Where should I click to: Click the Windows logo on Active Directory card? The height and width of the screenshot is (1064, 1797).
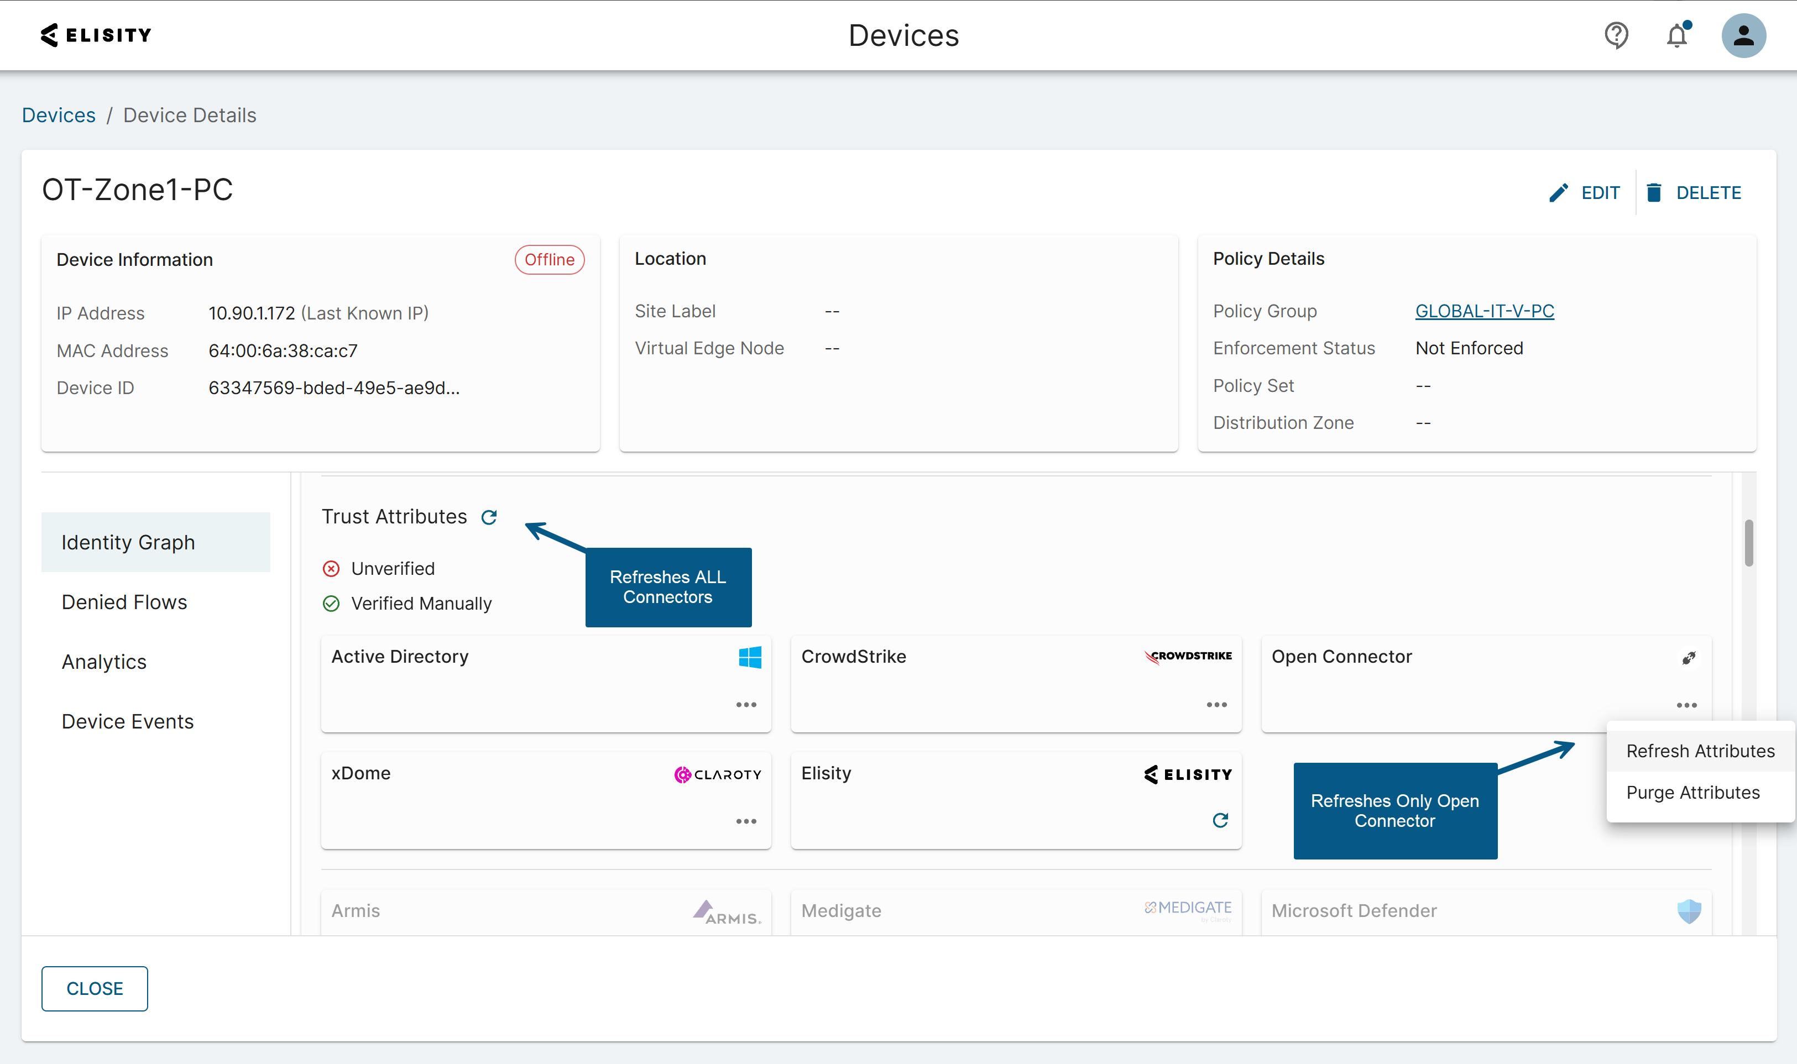(750, 657)
